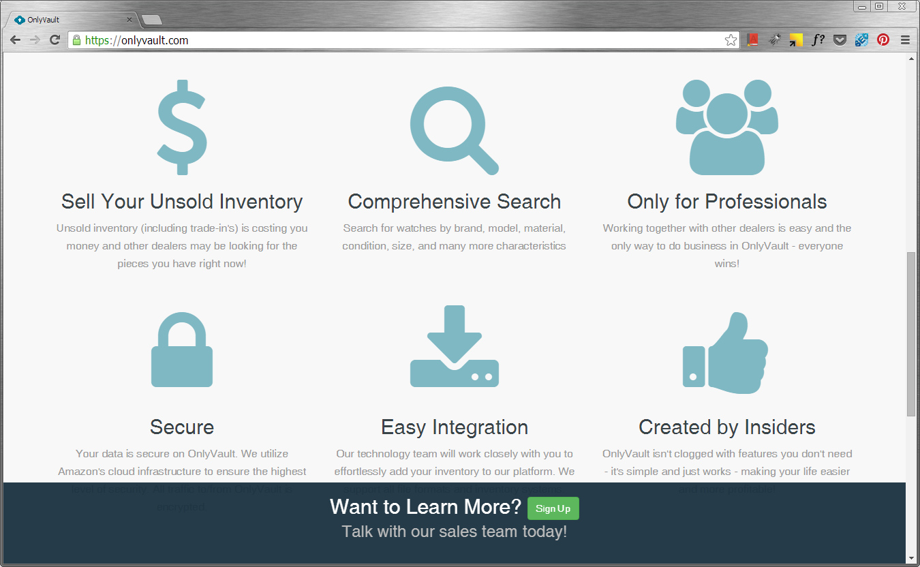Click the large magnifying glass icon

(455, 131)
